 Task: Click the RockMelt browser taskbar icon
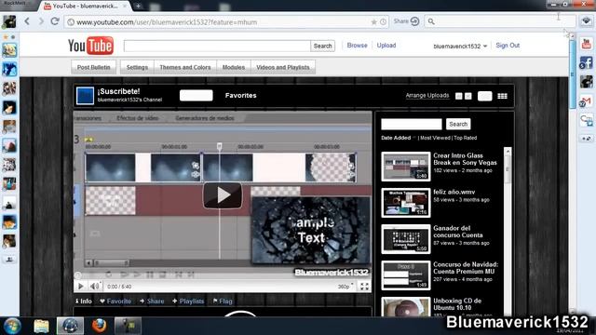tap(70, 326)
